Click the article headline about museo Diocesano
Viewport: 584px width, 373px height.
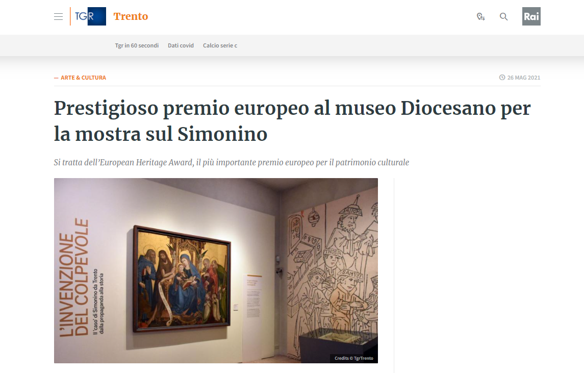292,121
